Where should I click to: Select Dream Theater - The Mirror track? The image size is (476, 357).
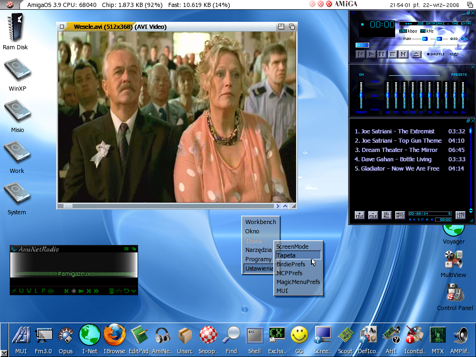coord(410,150)
